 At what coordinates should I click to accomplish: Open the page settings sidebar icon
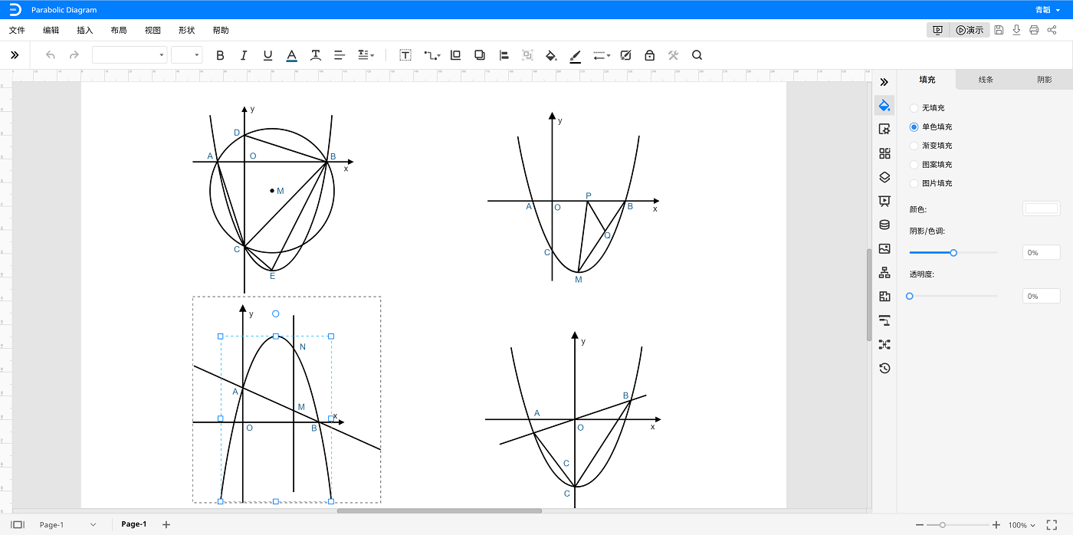pos(884,130)
